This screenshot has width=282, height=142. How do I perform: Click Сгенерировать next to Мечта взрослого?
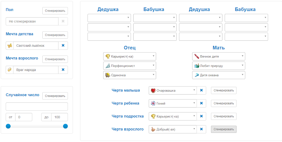click(x=55, y=59)
